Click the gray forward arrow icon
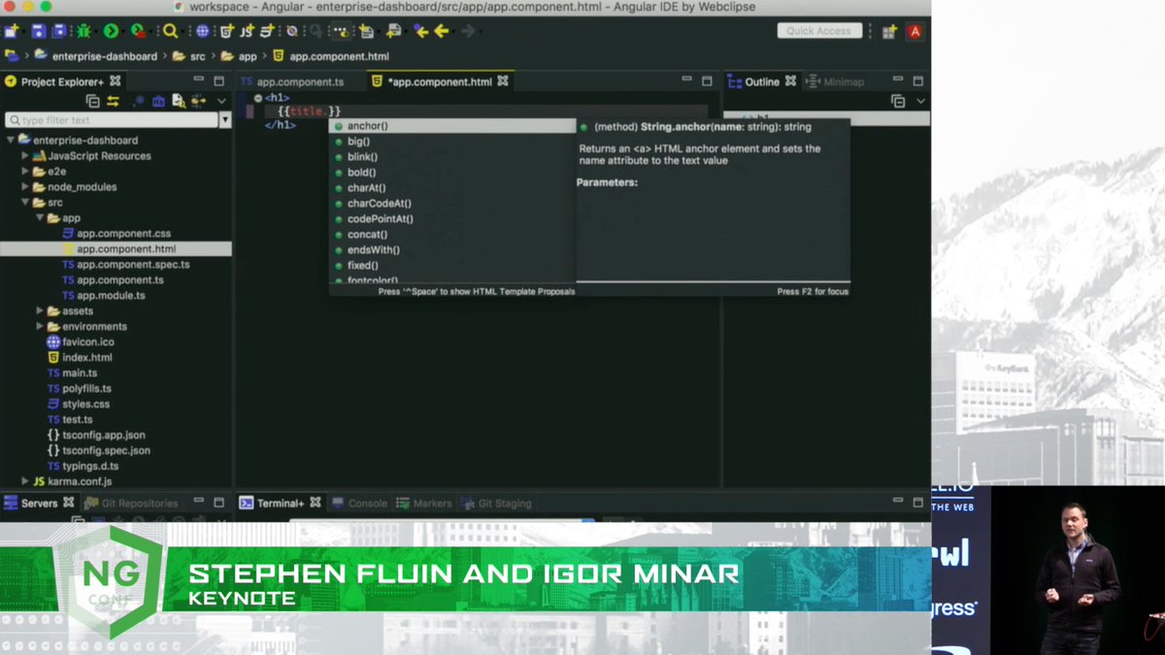Viewport: 1165px width, 655px height. (x=468, y=31)
